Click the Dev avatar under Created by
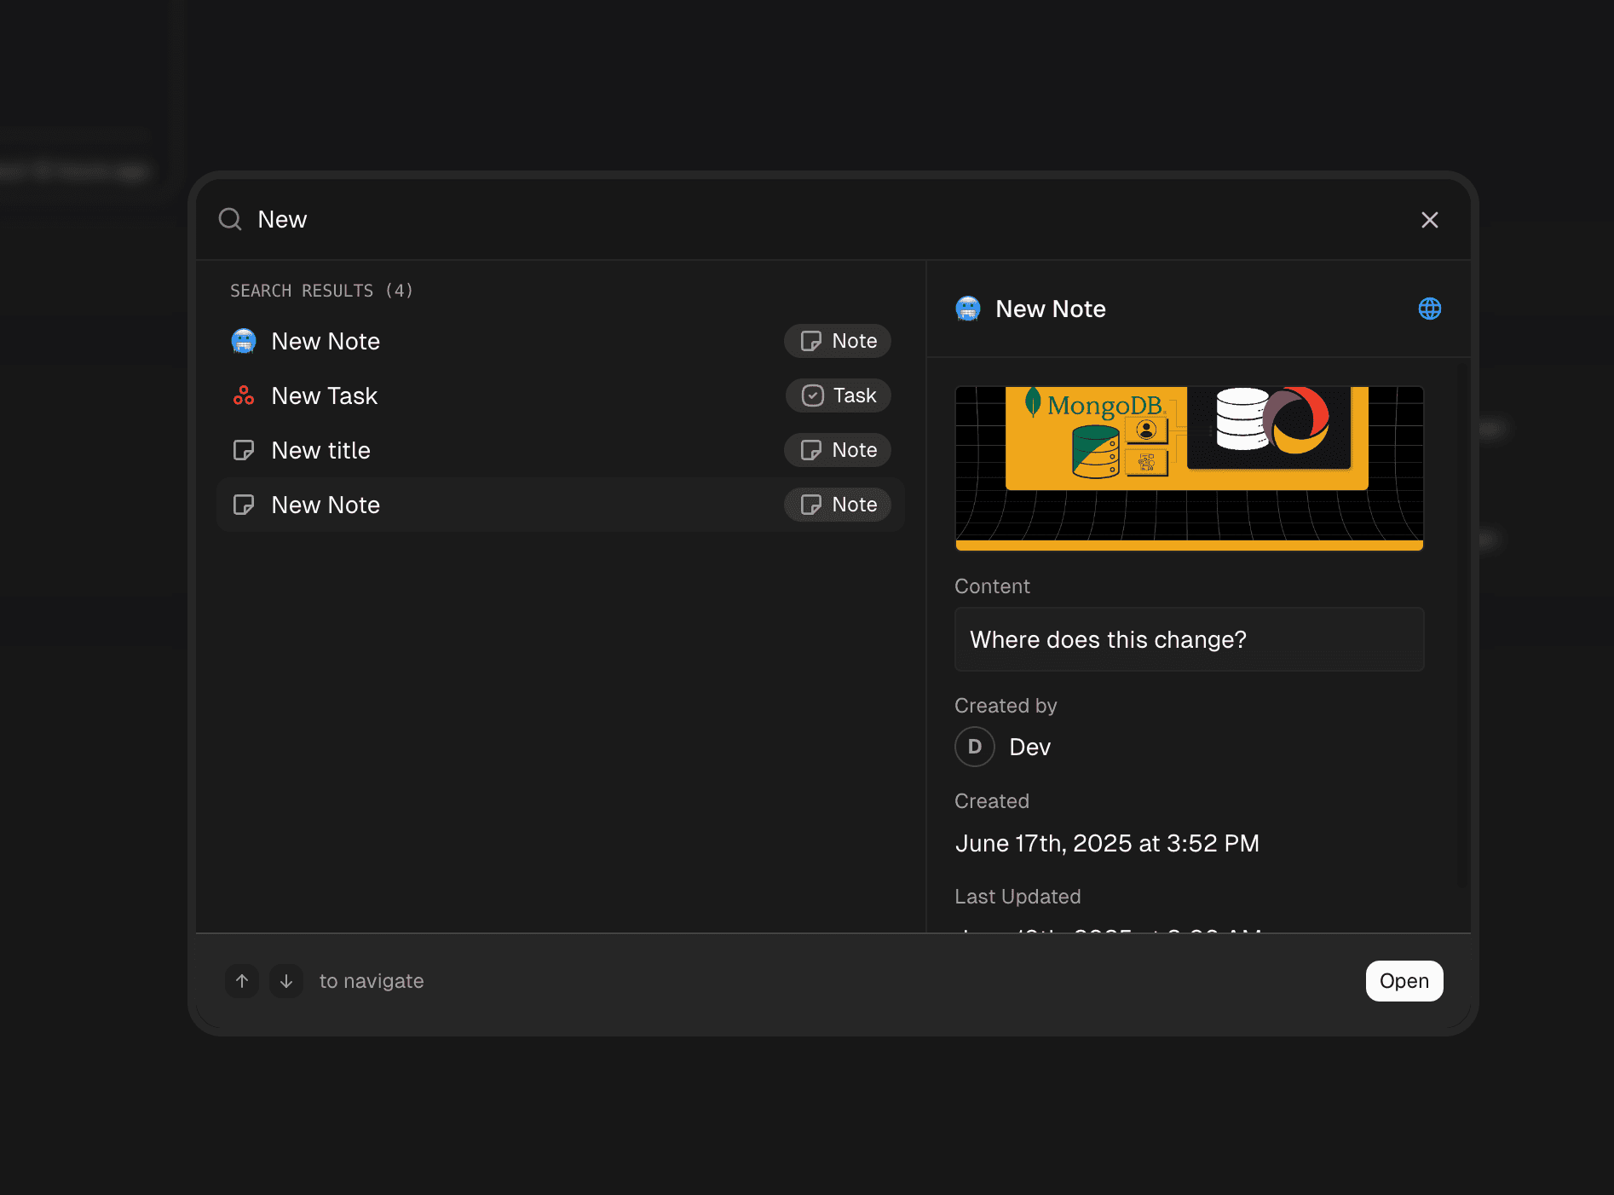The height and width of the screenshot is (1195, 1614). pyautogui.click(x=974, y=747)
